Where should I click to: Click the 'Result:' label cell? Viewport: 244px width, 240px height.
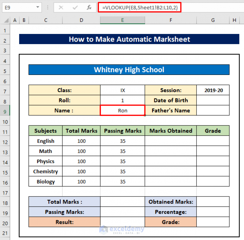coord(65,222)
